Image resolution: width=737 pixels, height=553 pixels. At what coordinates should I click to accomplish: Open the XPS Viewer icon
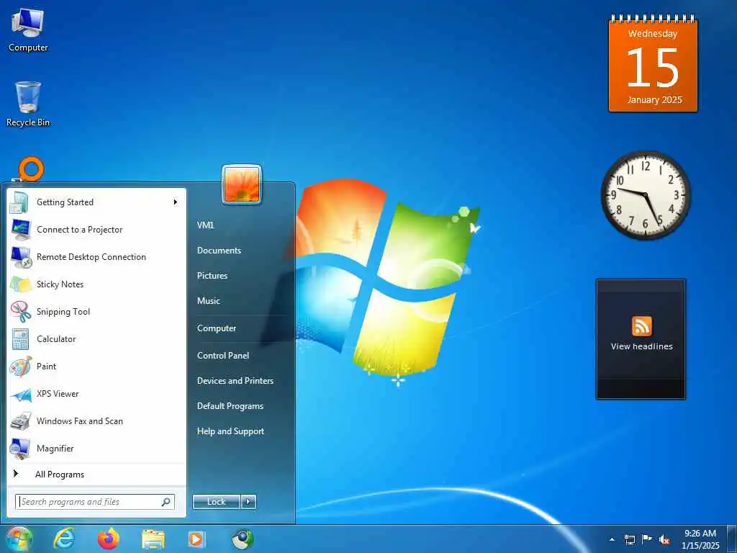[x=21, y=394]
